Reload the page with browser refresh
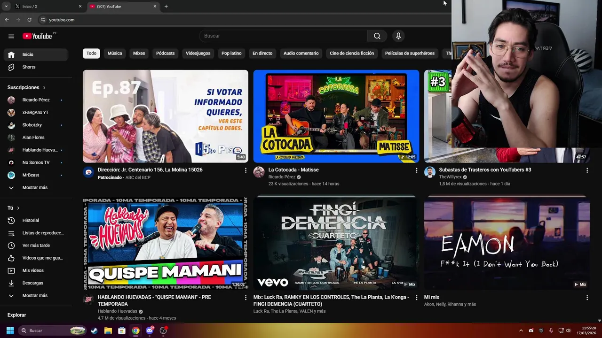The height and width of the screenshot is (338, 602). (29, 20)
